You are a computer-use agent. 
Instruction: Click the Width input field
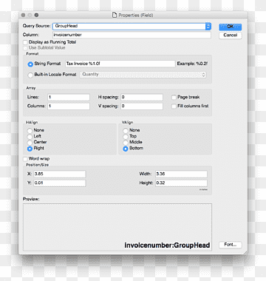pyautogui.click(x=181, y=174)
